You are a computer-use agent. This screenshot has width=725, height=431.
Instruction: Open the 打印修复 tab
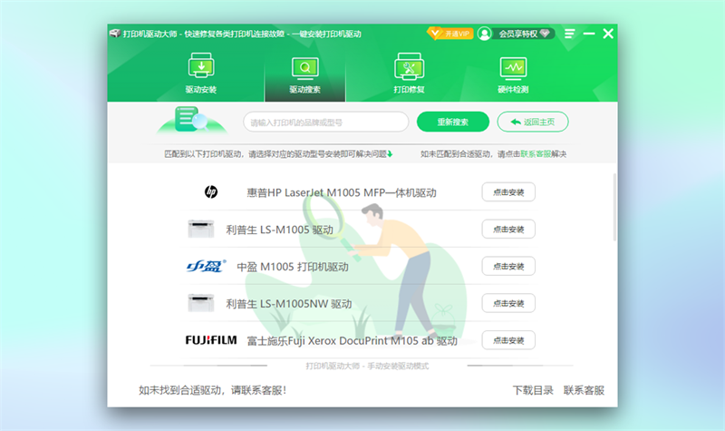click(x=410, y=73)
